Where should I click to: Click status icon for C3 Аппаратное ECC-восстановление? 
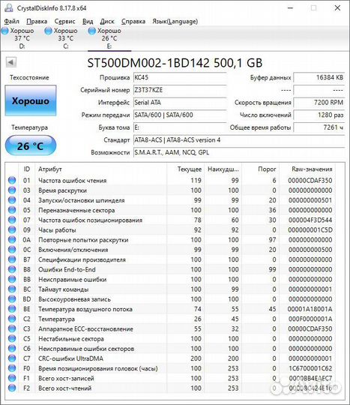pyautogui.click(x=12, y=328)
